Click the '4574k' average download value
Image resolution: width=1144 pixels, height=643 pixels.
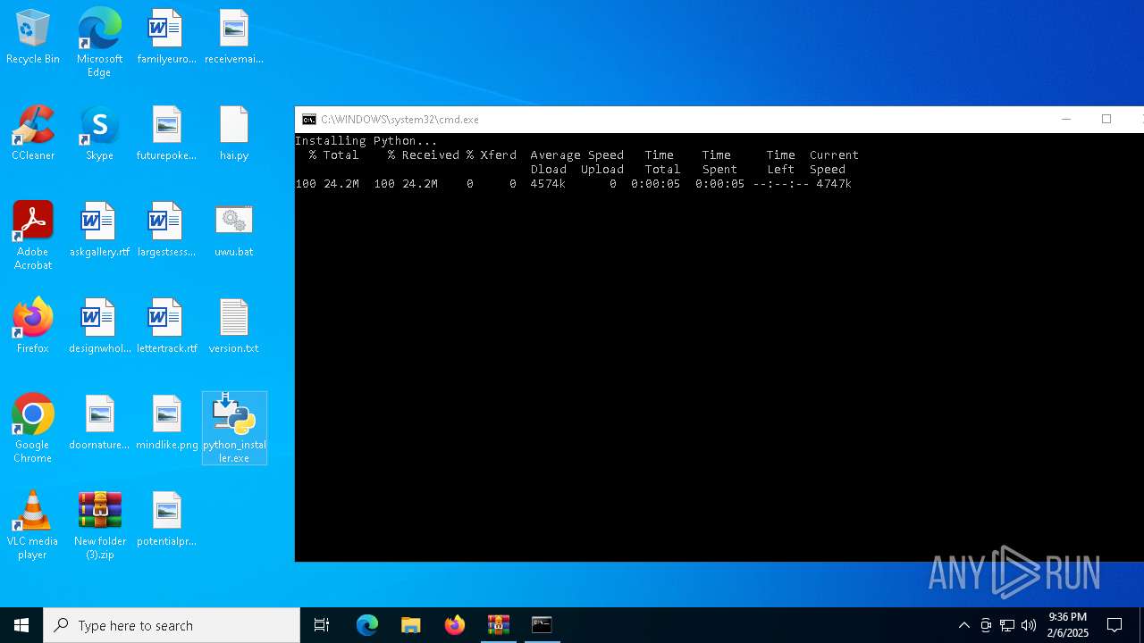(x=548, y=184)
